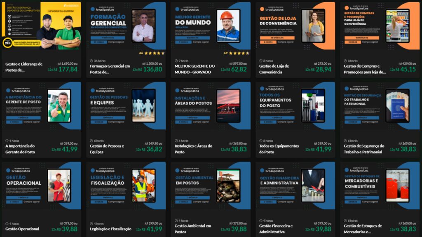The width and height of the screenshot is (422, 237).
Task: Click the full price "R$ 275,00 ou"
Action: click(x=322, y=63)
